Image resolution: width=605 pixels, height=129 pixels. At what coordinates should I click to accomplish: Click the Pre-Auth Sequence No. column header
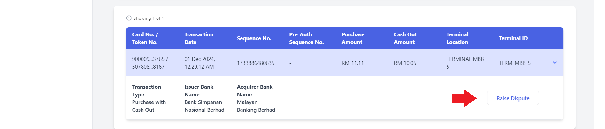click(307, 38)
